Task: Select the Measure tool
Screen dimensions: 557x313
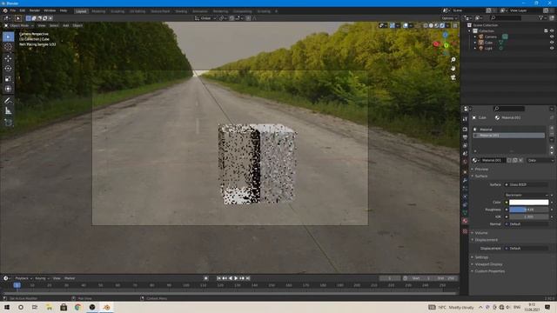Action: (8, 110)
